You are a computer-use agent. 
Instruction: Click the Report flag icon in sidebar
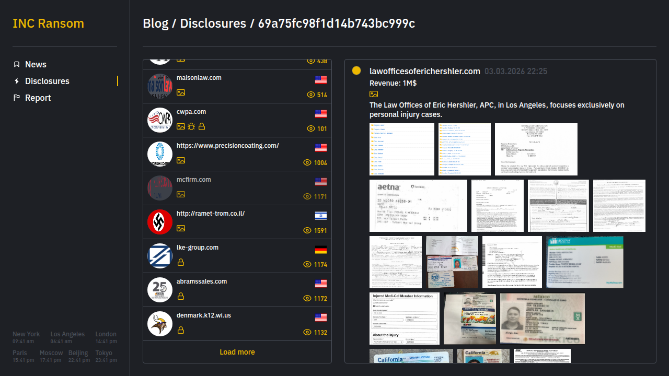pyautogui.click(x=17, y=98)
